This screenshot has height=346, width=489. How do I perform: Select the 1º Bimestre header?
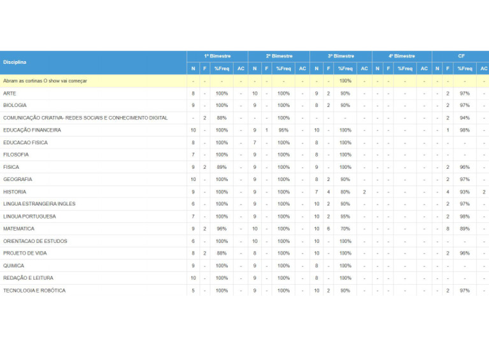tap(217, 56)
